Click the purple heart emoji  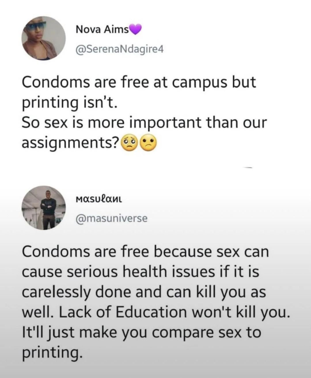pos(135,29)
